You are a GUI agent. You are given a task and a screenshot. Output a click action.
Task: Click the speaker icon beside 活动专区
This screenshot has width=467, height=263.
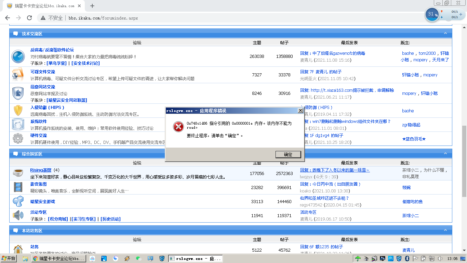18,215
